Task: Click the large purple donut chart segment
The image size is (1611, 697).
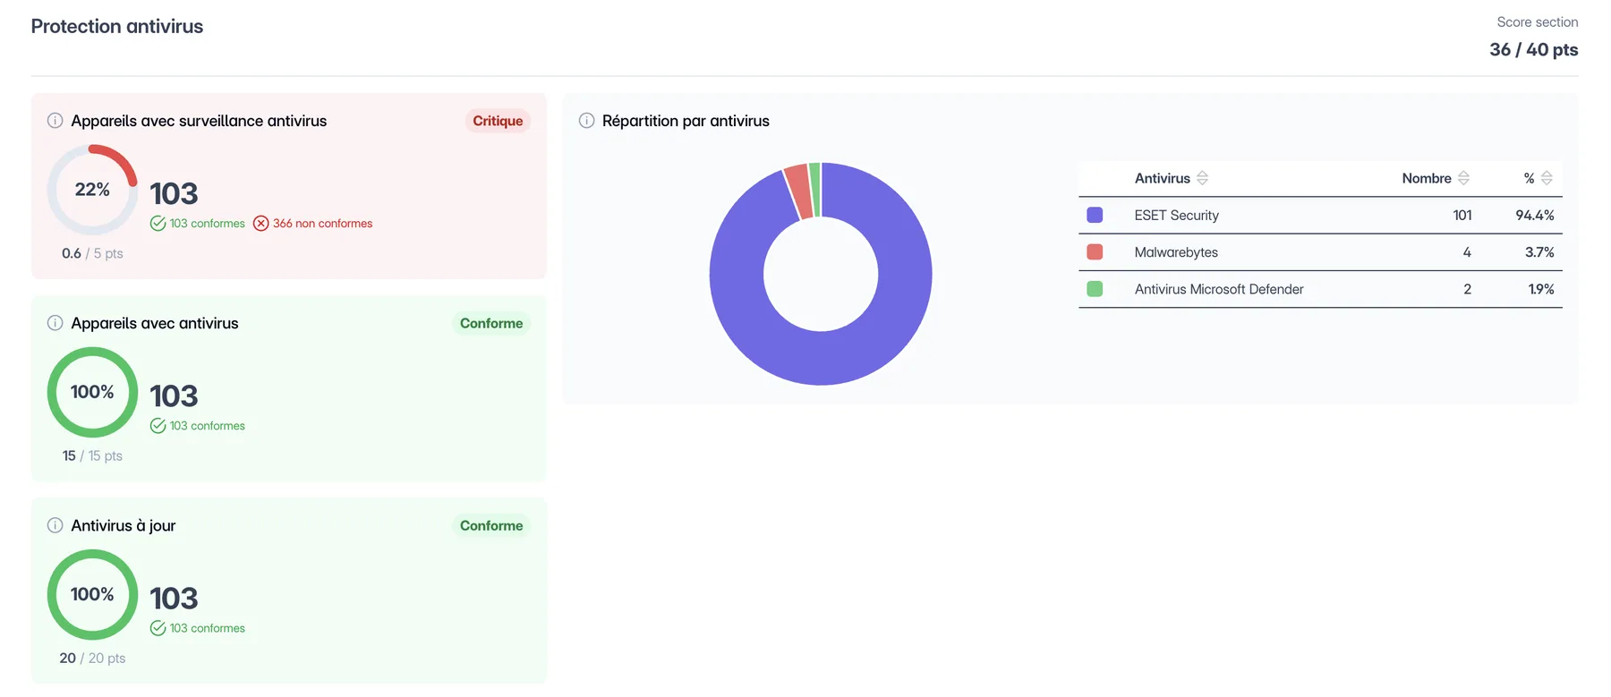Action: 821,358
